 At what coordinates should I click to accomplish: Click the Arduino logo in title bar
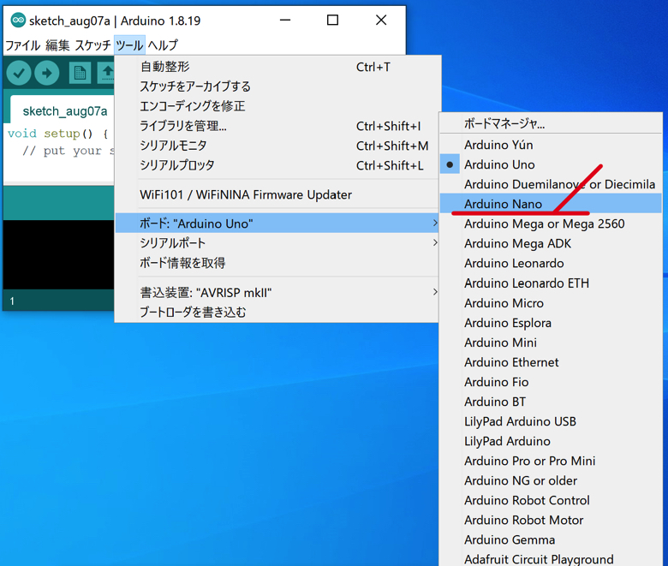[18, 20]
